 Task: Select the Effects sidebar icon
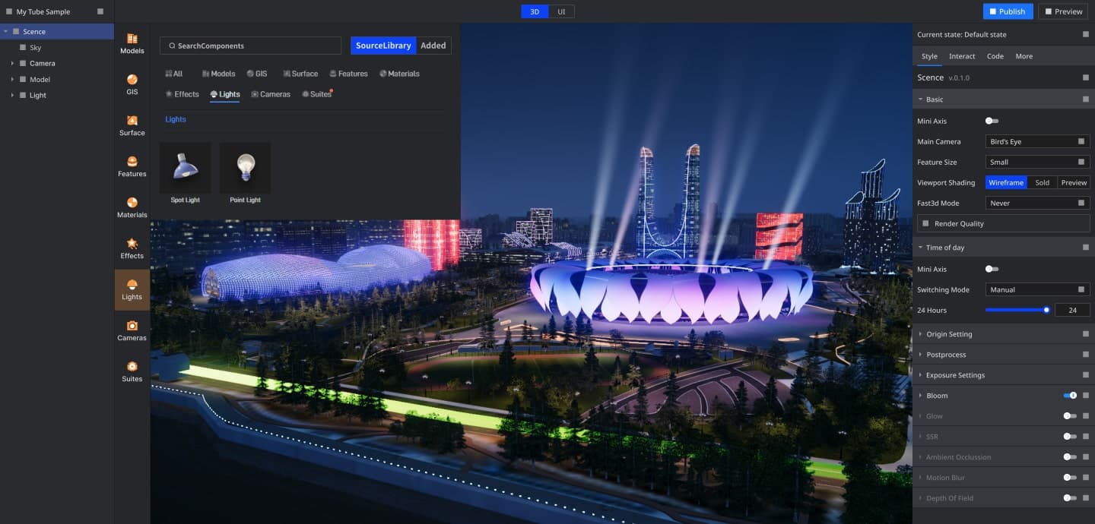pos(132,248)
